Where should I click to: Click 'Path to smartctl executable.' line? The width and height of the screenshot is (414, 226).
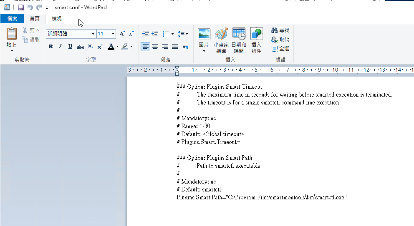229,166
